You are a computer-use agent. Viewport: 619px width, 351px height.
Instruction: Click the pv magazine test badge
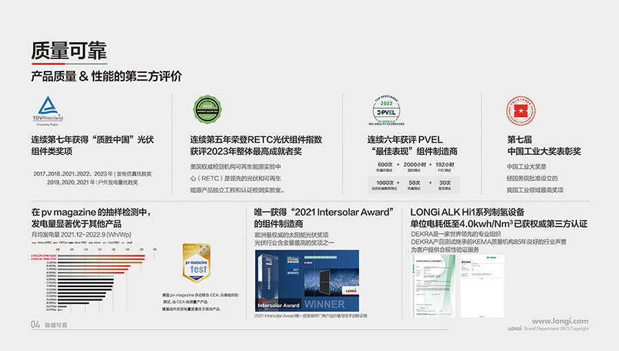[x=196, y=263]
